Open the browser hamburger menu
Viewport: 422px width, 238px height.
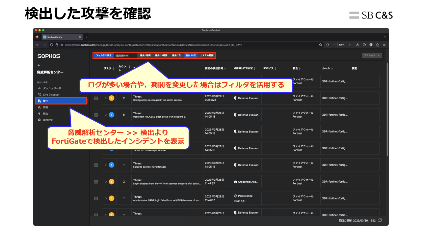pos(384,45)
